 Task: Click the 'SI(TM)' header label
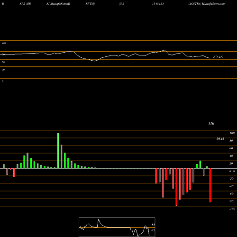tap(90, 4)
